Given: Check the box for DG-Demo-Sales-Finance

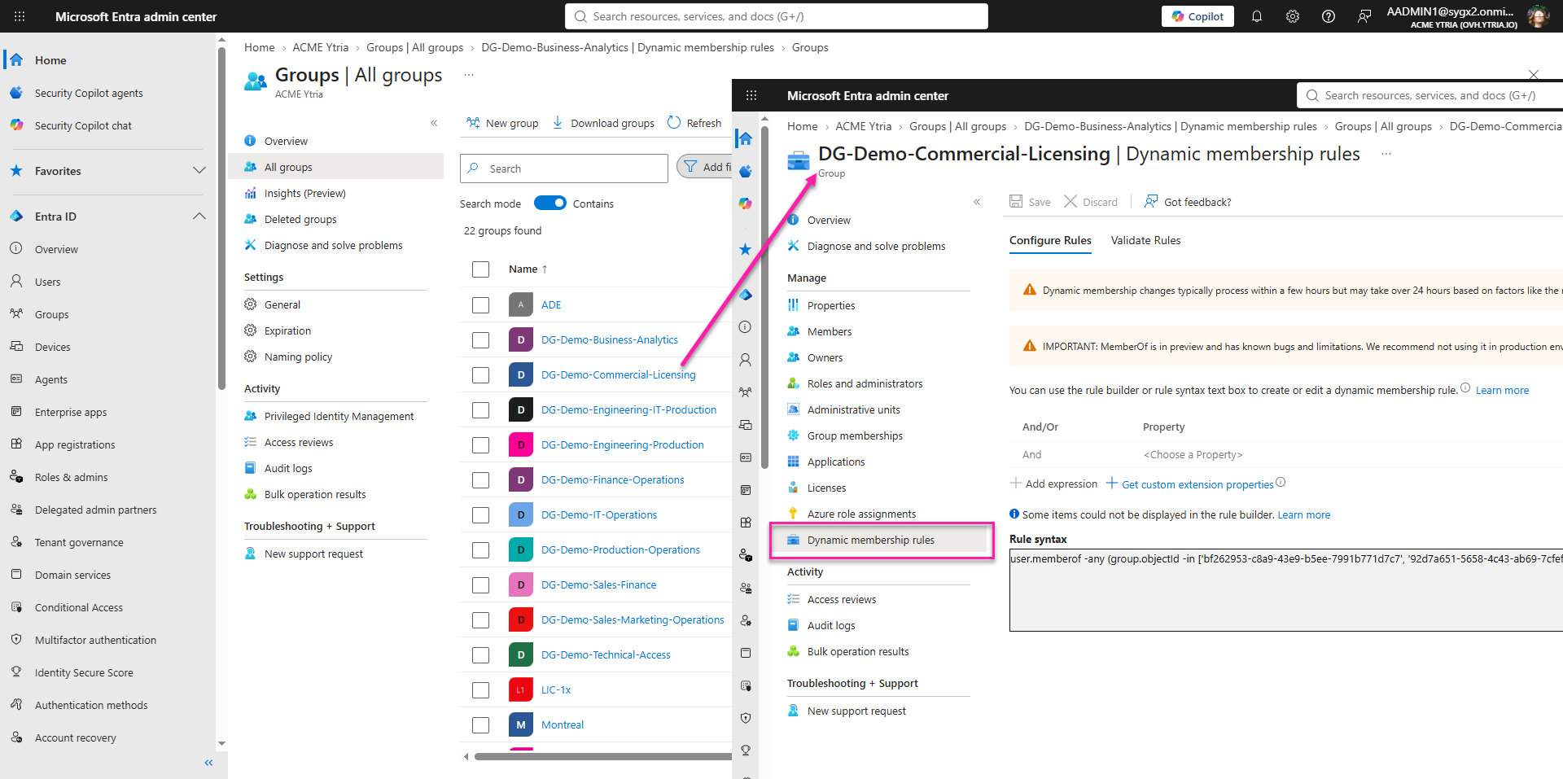Looking at the screenshot, I should [481, 585].
